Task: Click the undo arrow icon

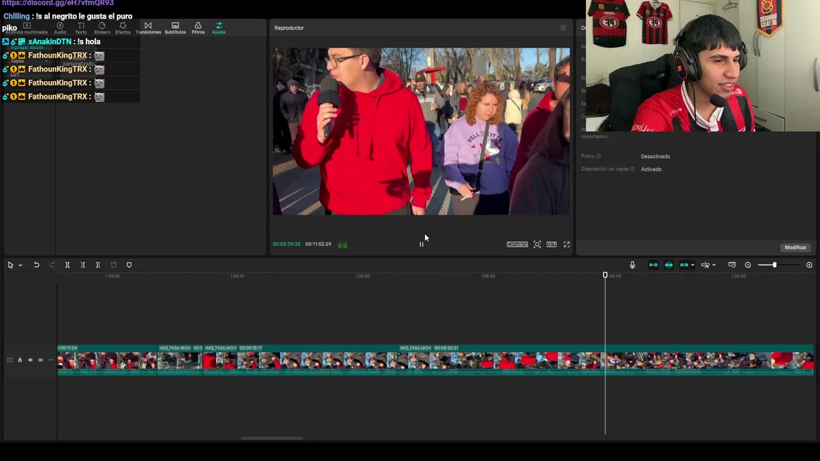Action: click(x=37, y=265)
